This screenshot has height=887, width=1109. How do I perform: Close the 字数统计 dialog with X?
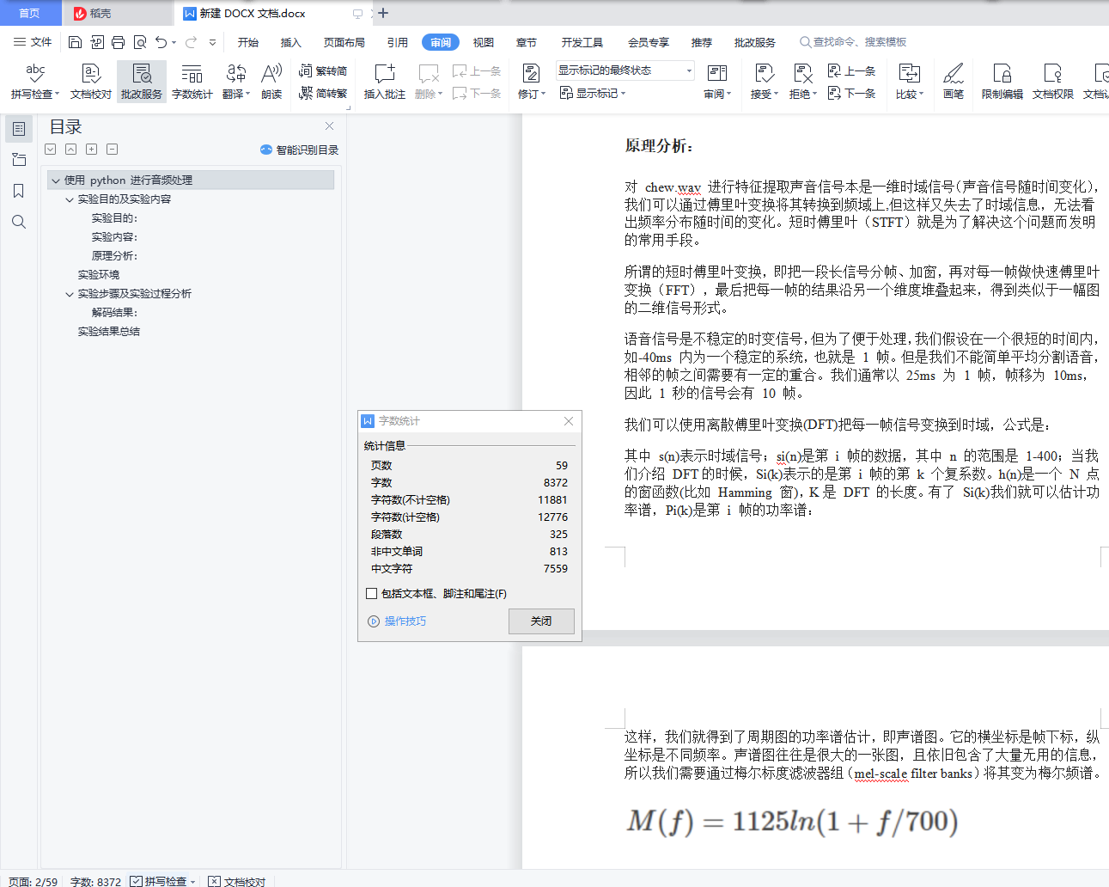click(569, 421)
